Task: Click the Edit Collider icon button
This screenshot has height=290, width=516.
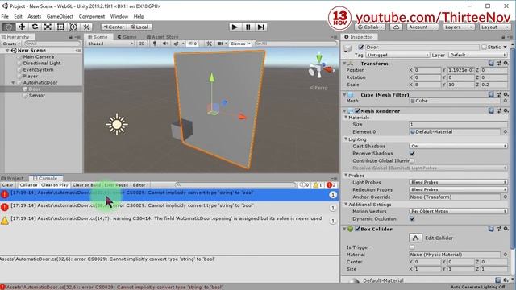Action: [415, 238]
